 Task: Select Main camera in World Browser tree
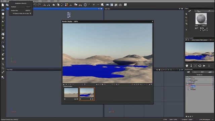point(194,80)
